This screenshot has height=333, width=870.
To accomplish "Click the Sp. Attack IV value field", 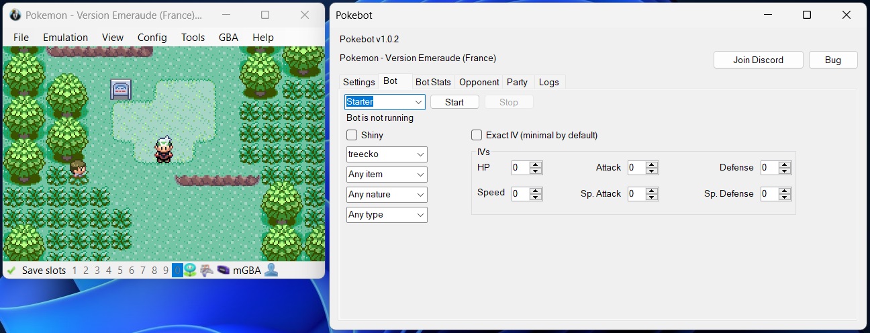I will point(636,194).
